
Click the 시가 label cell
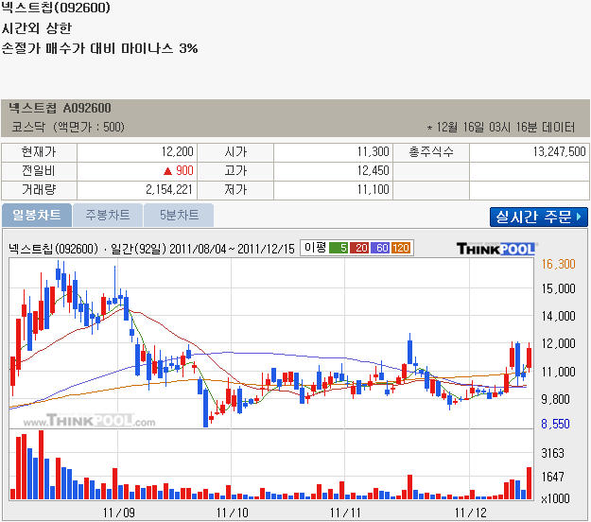(x=235, y=152)
